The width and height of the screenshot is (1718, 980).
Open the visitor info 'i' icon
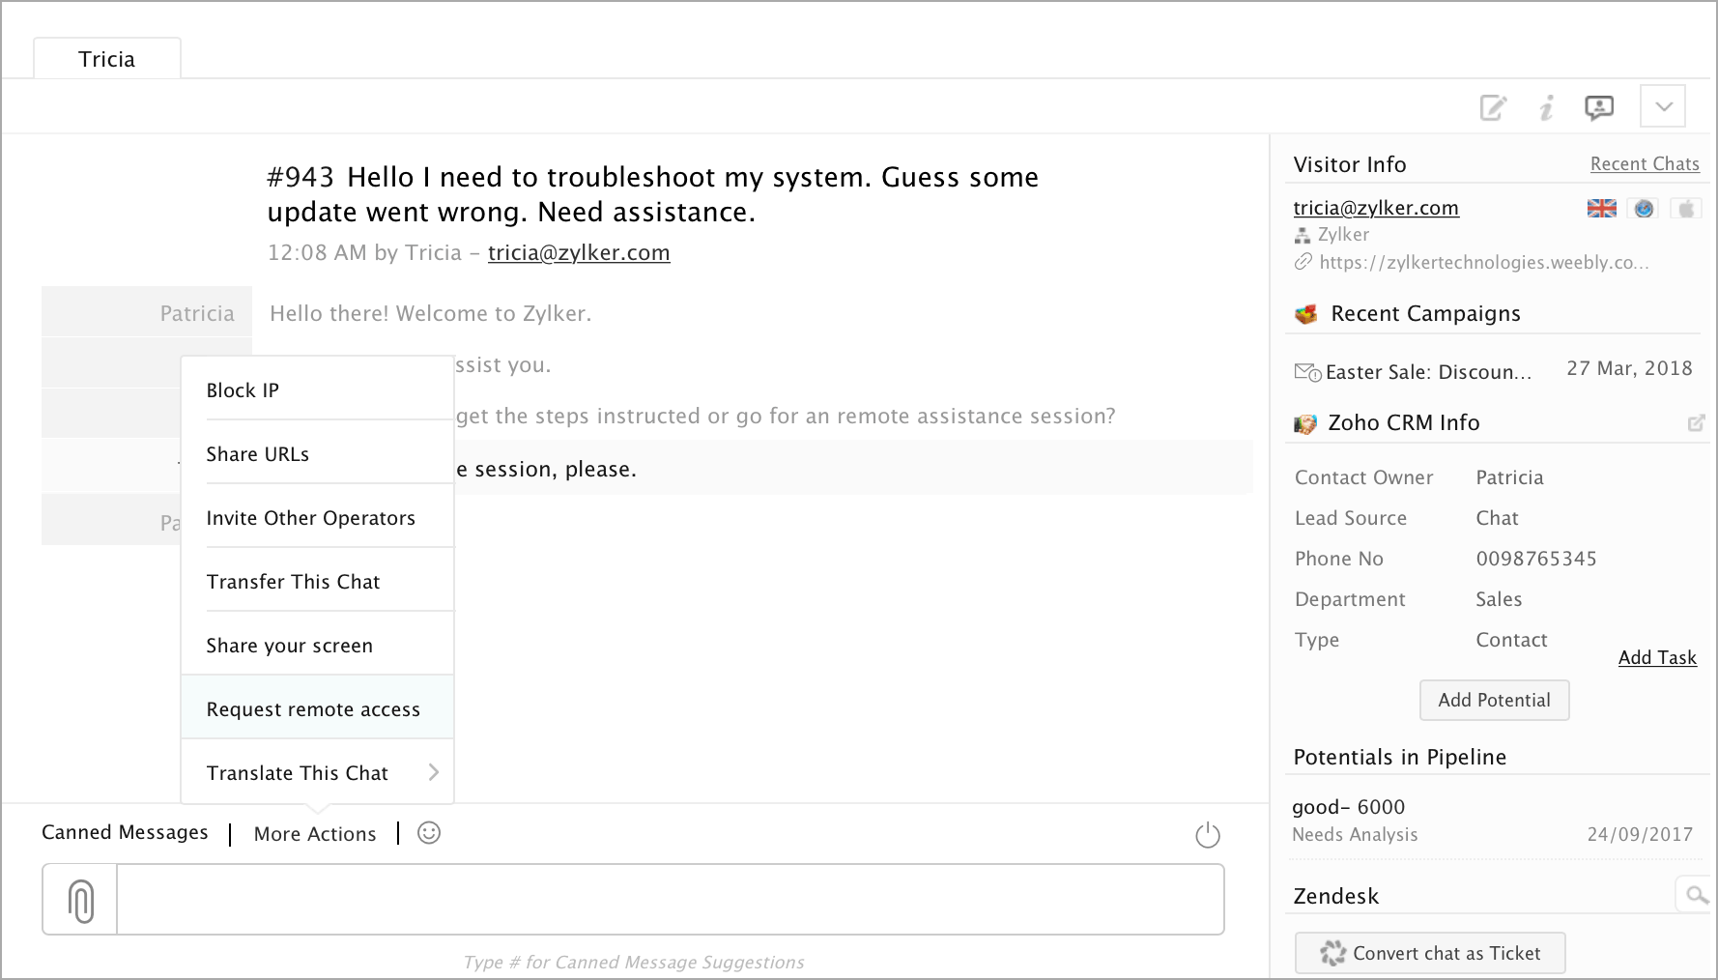click(x=1547, y=107)
